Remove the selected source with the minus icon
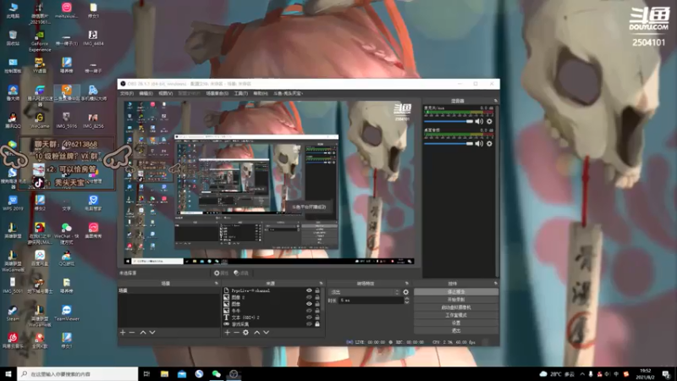 point(236,333)
